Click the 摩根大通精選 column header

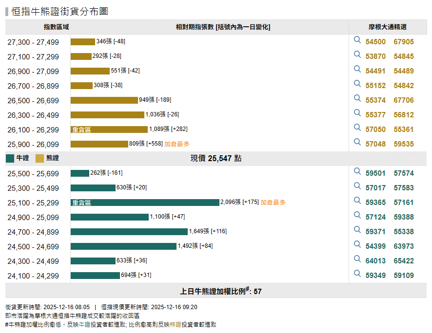click(x=388, y=27)
